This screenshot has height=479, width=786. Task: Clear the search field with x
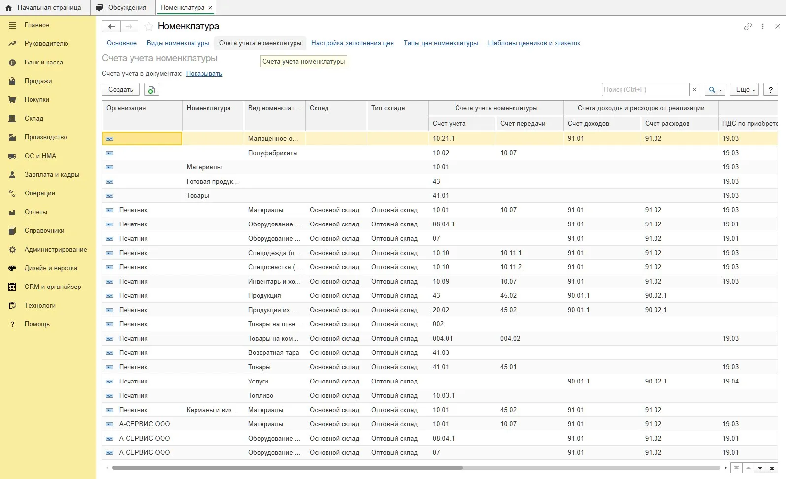click(x=694, y=89)
